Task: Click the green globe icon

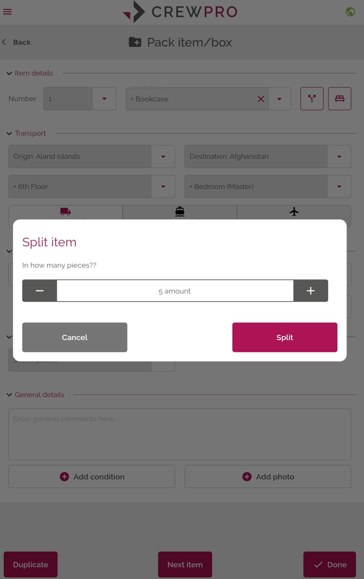Action: click(350, 12)
